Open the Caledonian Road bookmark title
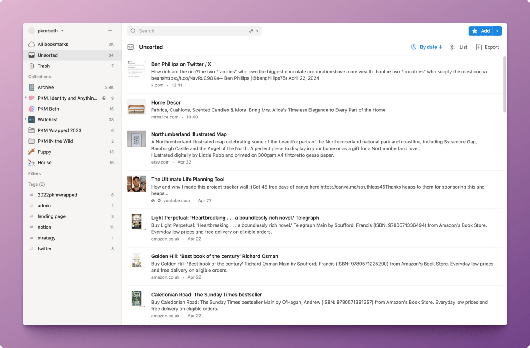Viewport: 530px width, 348px height. point(206,295)
